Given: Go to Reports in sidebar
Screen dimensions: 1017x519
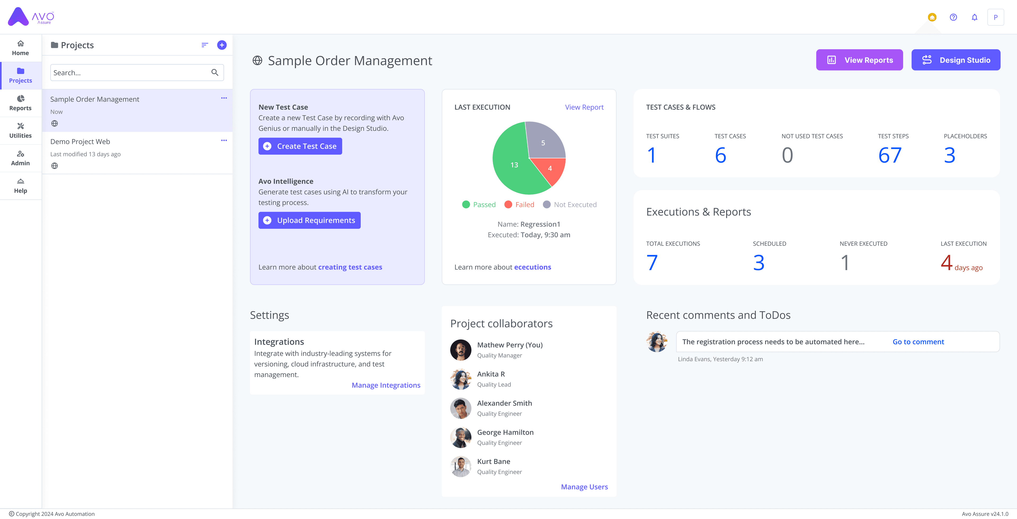Looking at the screenshot, I should pyautogui.click(x=21, y=103).
